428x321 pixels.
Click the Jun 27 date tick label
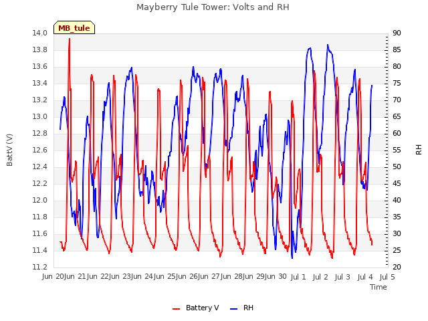[x=209, y=277]
